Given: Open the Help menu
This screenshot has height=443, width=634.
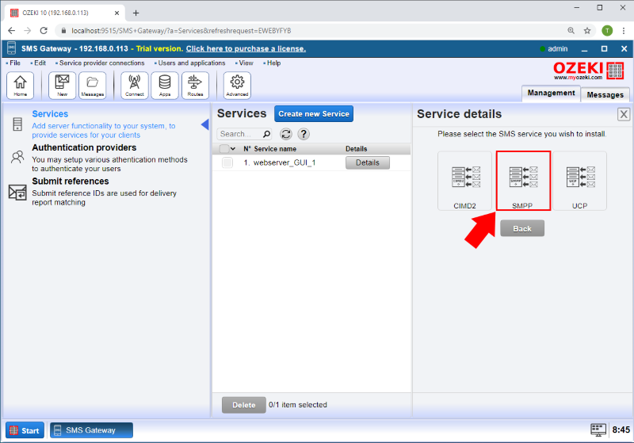Looking at the screenshot, I should pos(272,63).
